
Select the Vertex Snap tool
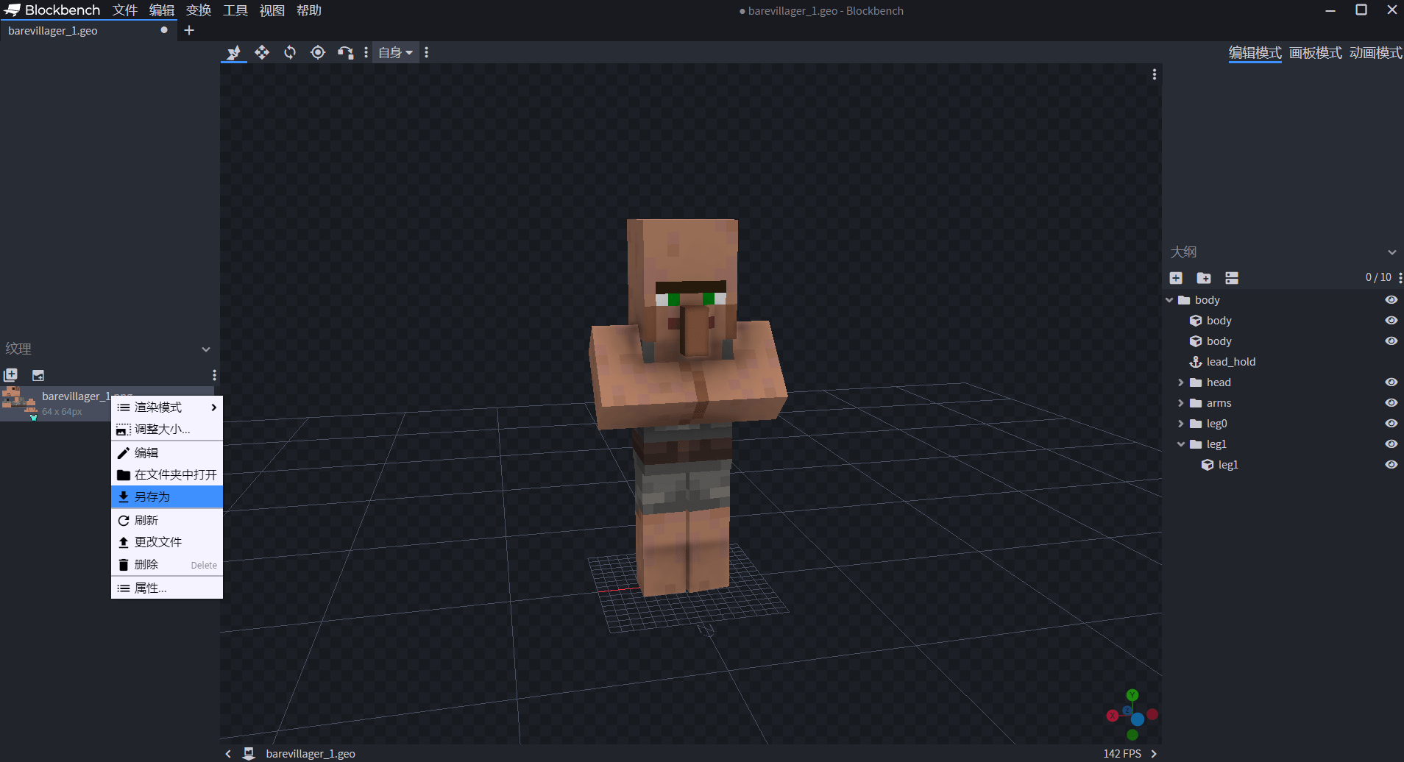pyautogui.click(x=345, y=52)
